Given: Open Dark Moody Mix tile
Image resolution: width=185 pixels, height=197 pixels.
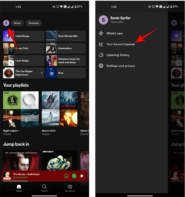Looking at the screenshot, I should pos(66,36).
